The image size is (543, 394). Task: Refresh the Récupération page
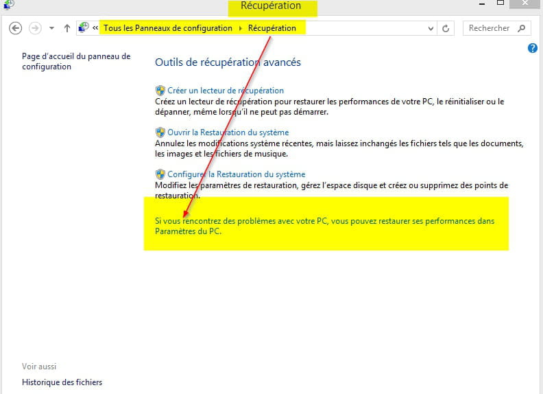pos(446,28)
